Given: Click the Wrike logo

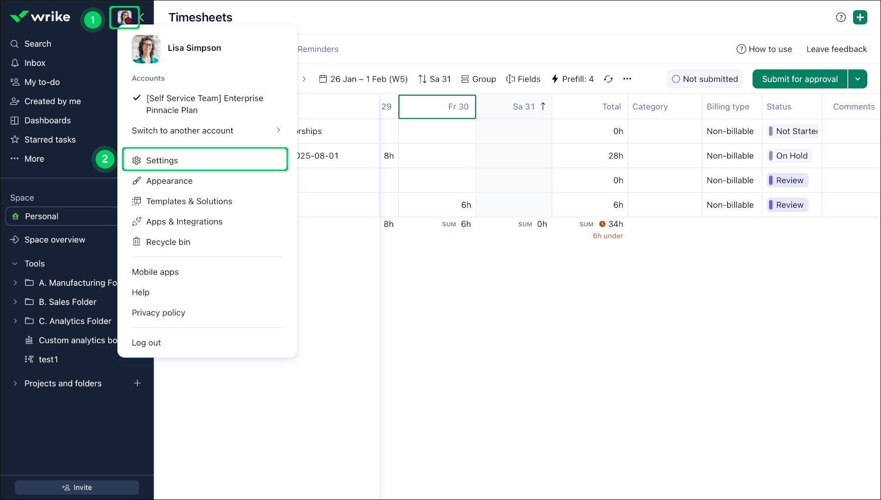Looking at the screenshot, I should (40, 17).
